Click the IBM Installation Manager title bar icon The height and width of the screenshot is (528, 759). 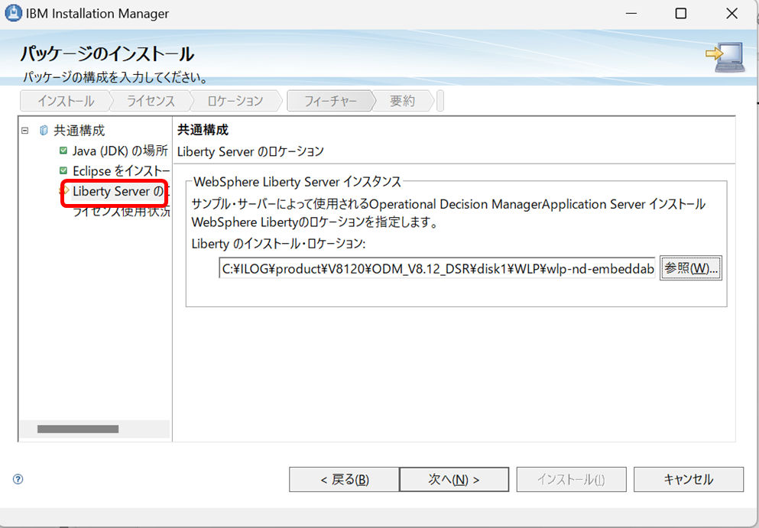13,13
